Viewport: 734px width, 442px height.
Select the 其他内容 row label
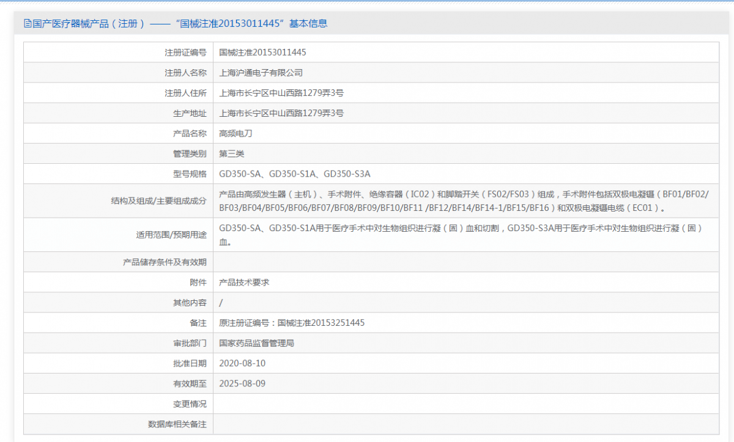[190, 303]
